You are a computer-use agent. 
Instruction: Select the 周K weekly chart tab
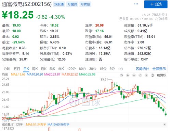pos(35,69)
